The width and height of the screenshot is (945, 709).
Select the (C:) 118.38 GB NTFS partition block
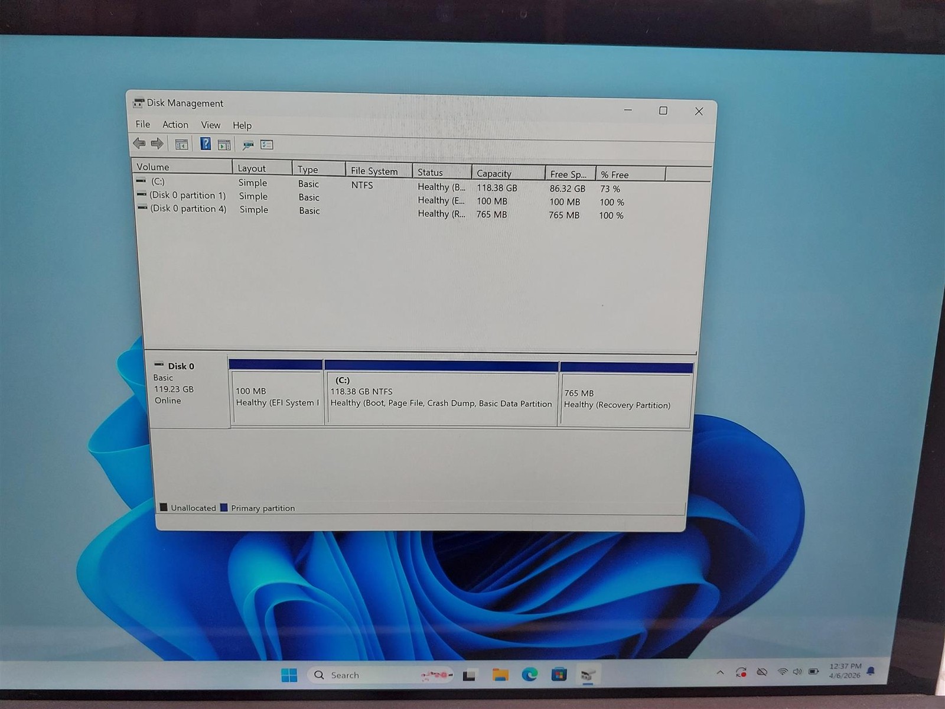[441, 393]
